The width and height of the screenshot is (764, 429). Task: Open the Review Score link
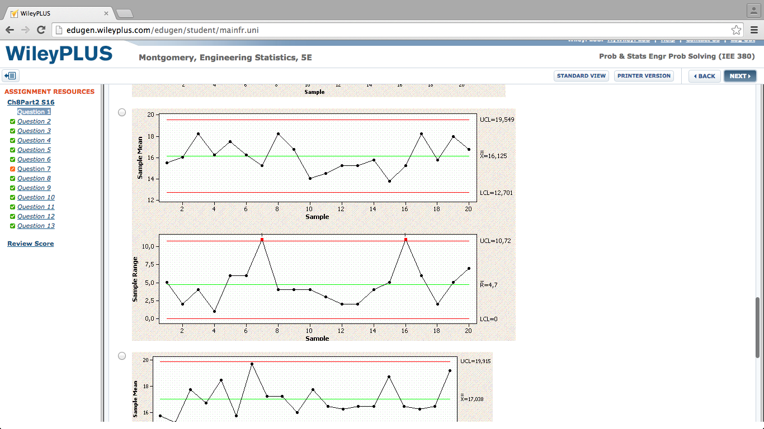pos(31,244)
